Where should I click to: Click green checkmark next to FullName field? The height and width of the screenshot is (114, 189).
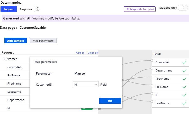click(x=184, y=87)
